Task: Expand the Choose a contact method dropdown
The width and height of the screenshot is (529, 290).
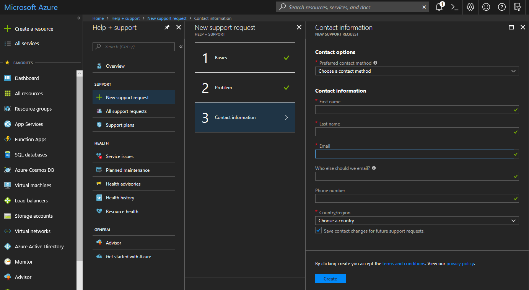Action: (417, 71)
